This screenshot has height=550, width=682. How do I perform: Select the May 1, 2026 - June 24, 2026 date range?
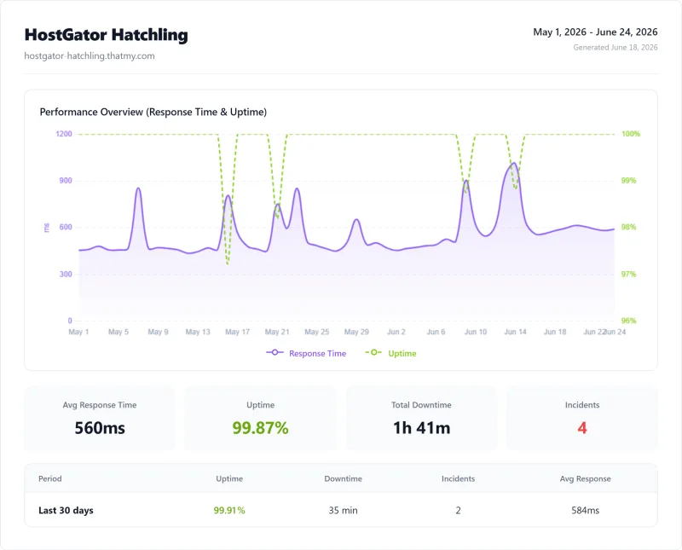point(595,32)
